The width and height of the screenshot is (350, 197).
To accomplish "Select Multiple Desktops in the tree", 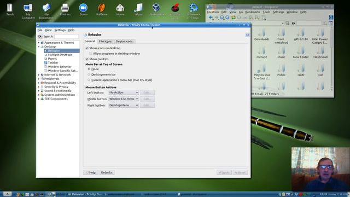I will point(60,55).
